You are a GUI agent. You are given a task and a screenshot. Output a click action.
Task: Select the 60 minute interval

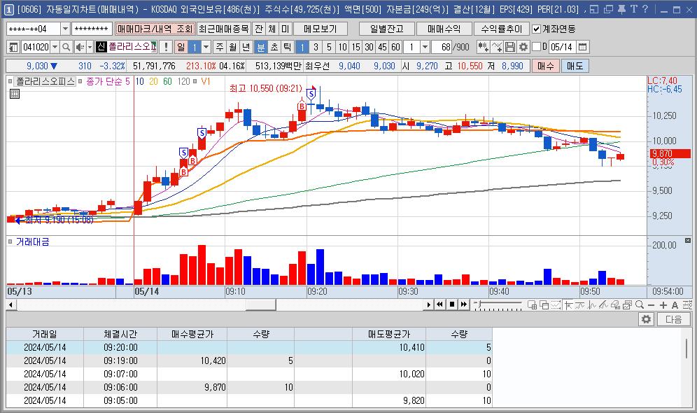coord(395,47)
